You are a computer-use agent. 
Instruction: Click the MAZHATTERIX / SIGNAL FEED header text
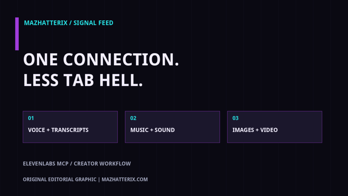click(69, 23)
